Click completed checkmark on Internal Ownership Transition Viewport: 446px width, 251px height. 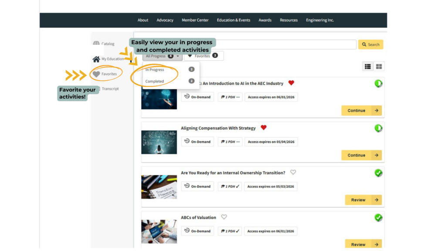tap(378, 173)
